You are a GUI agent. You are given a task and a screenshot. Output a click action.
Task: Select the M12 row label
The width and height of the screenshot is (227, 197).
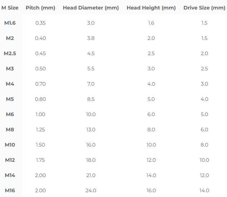tap(10, 160)
